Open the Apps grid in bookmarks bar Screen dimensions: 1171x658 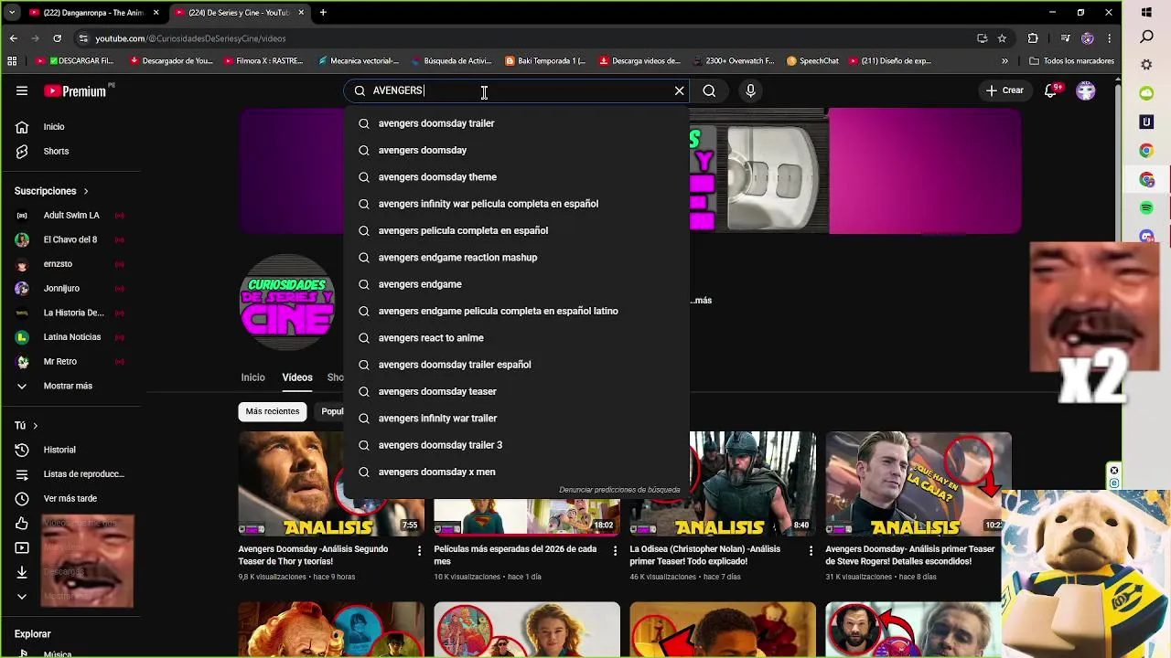[12, 61]
